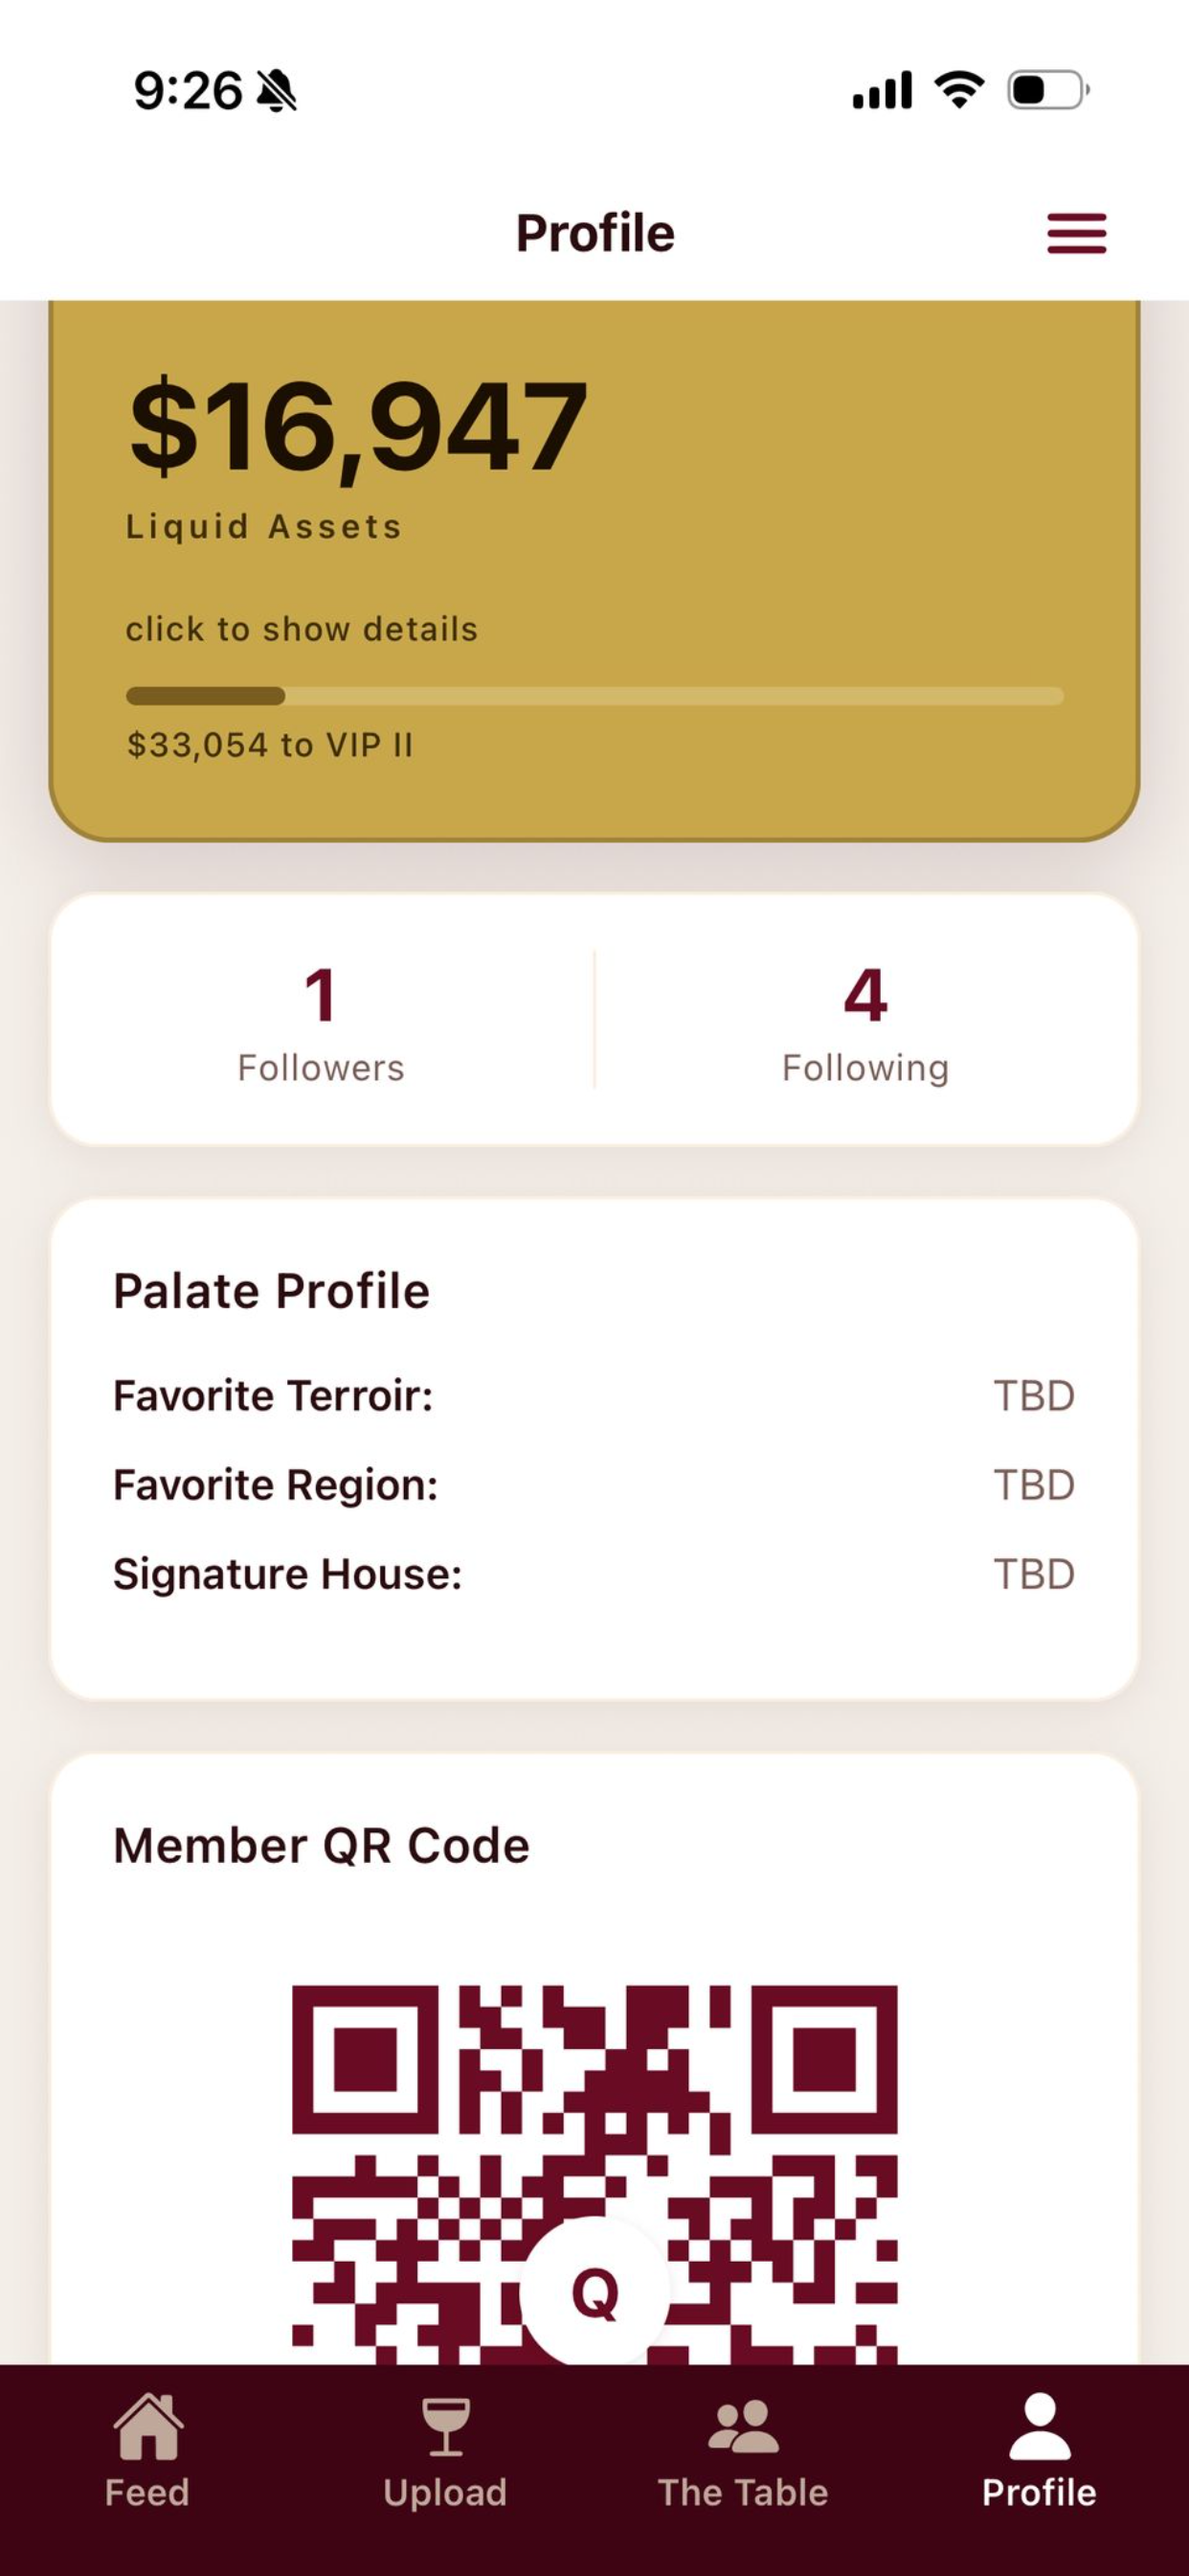The height and width of the screenshot is (2576, 1189).
Task: Open the hamburger menu icon
Action: point(1076,233)
